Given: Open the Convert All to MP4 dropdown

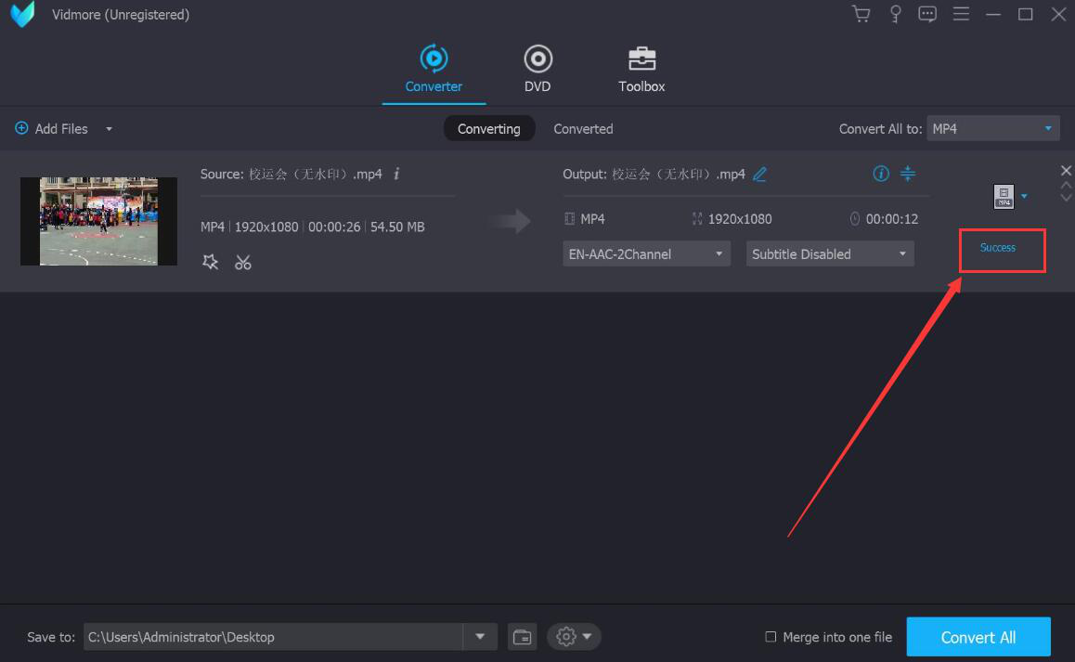Looking at the screenshot, I should pos(992,129).
